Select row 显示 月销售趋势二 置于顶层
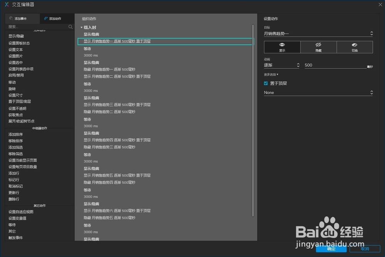 point(117,76)
